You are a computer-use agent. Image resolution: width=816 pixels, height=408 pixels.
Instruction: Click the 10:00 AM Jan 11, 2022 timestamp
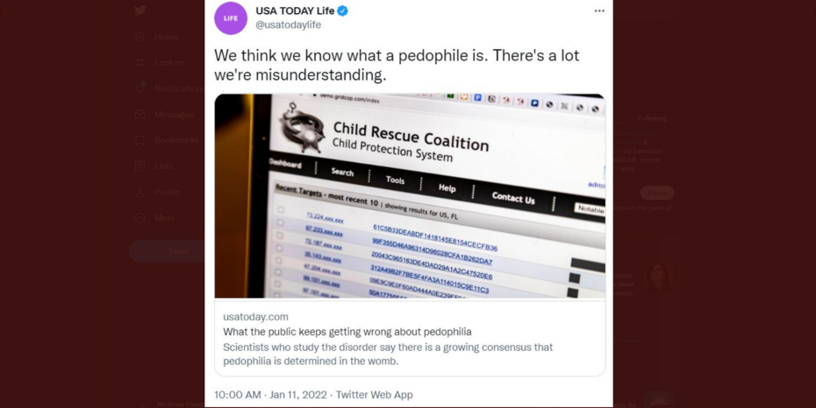coord(270,395)
